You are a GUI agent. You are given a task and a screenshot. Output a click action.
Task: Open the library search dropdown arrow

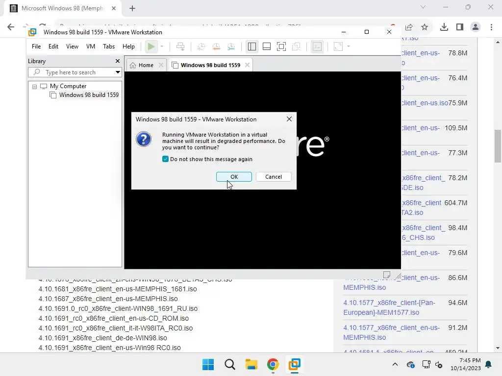click(118, 72)
